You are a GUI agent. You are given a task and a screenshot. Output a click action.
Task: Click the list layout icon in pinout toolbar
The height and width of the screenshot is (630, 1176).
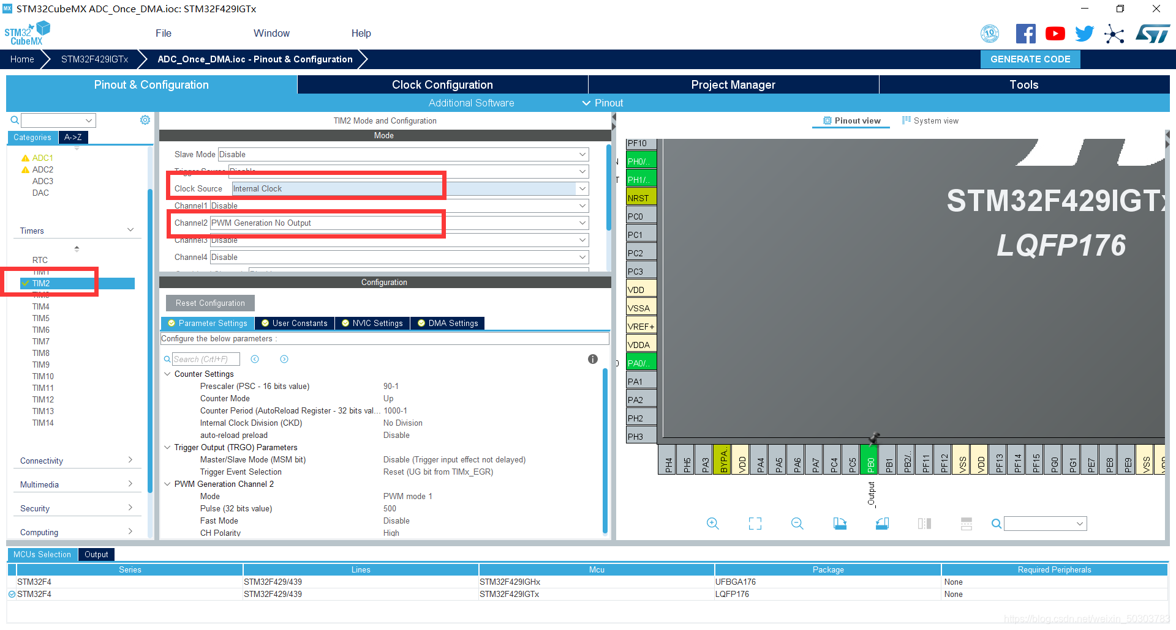coord(967,524)
